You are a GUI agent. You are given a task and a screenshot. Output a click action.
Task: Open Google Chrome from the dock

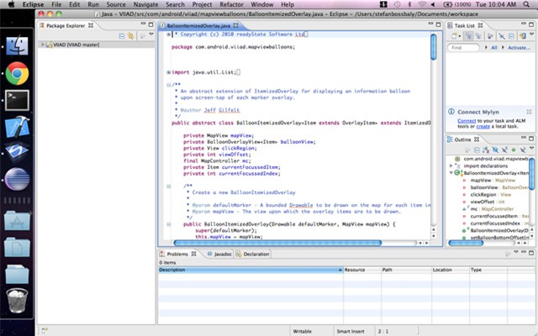15,74
